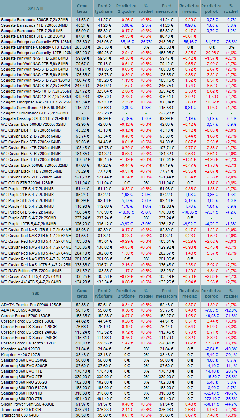
Task: Click the -8,0% difference cell
Action: (146, 118)
